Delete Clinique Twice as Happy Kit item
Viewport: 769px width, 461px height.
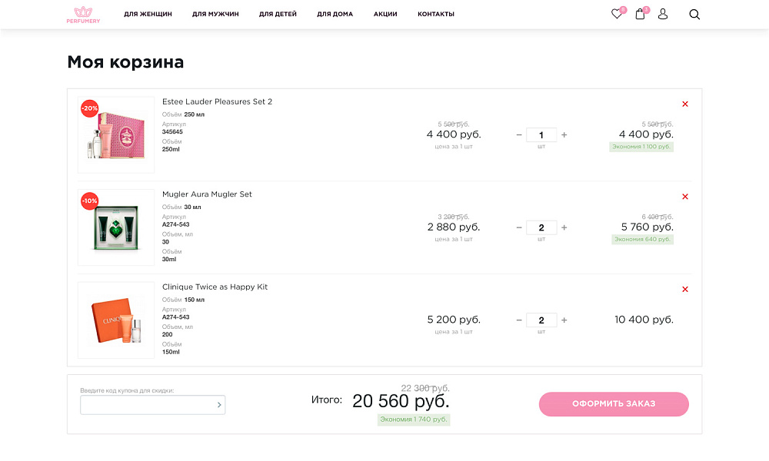(x=685, y=290)
